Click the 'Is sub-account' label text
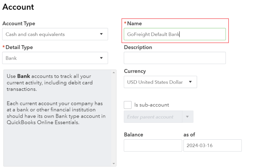This screenshot has width=257, height=168. coord(152,105)
